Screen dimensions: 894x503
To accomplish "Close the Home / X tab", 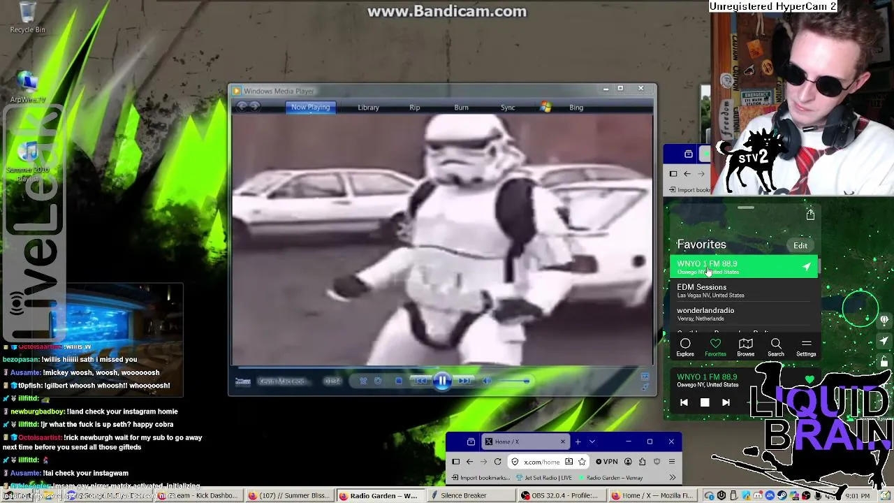I will [562, 442].
